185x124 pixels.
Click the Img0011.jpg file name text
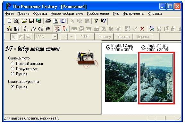coord(157,46)
